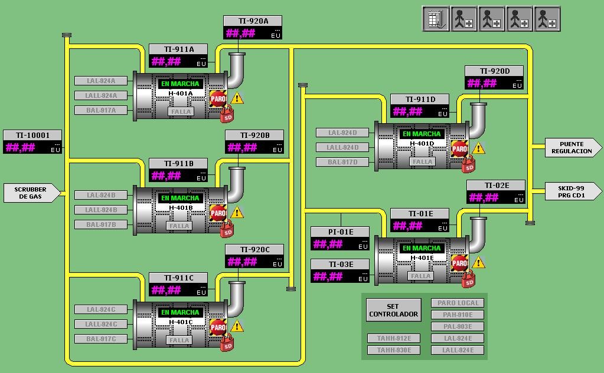Open the control panel cabinet icon

pyautogui.click(x=435, y=19)
